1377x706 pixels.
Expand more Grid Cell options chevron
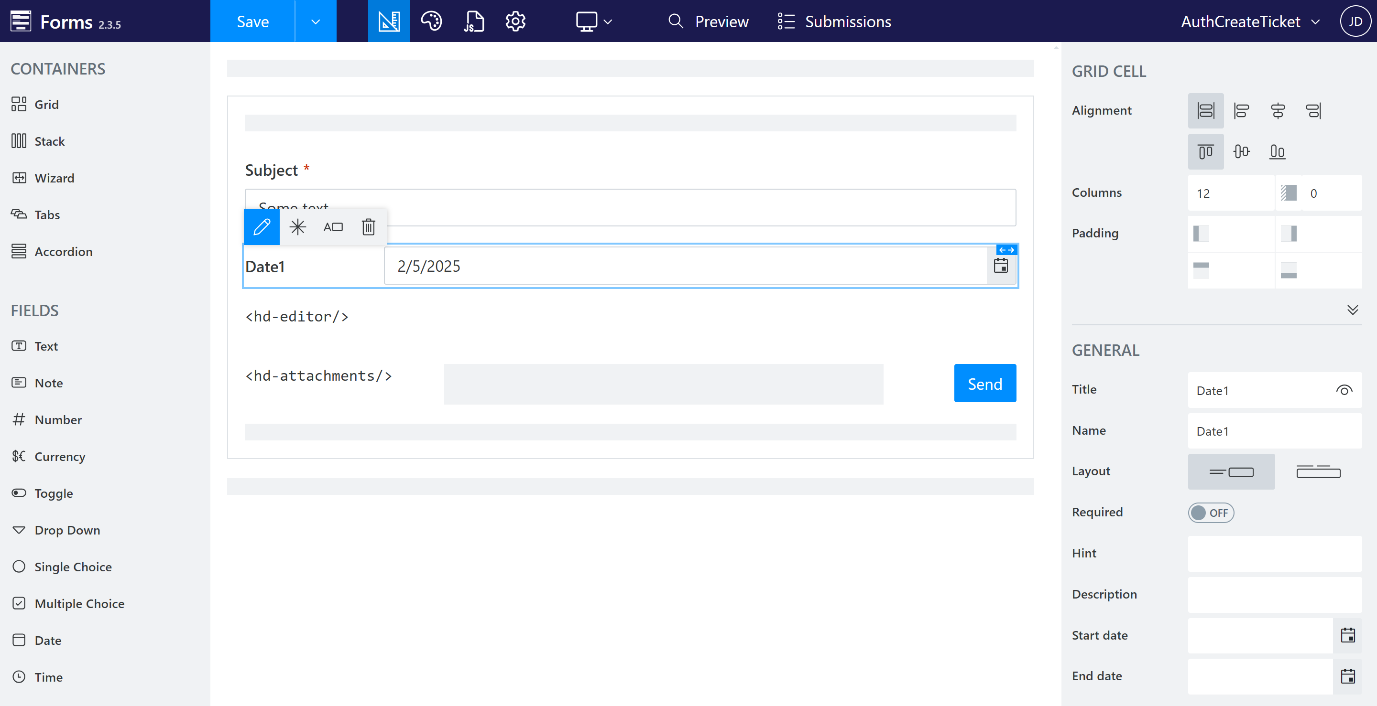1353,310
